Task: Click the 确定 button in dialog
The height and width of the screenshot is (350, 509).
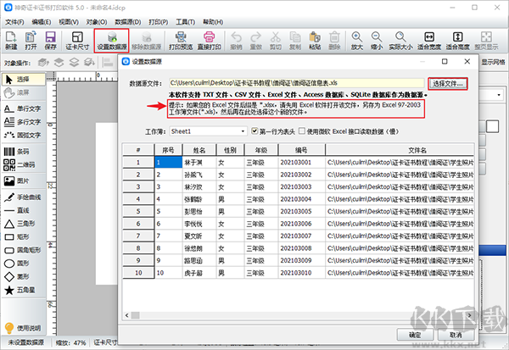Action: tap(415, 335)
